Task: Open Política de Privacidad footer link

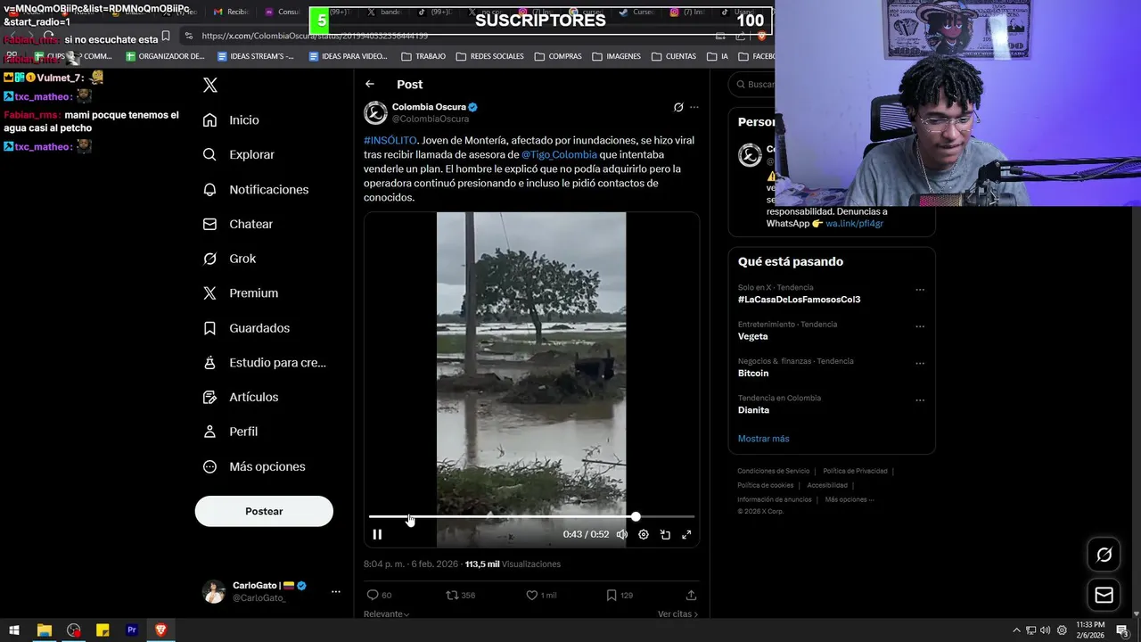Action: (855, 471)
